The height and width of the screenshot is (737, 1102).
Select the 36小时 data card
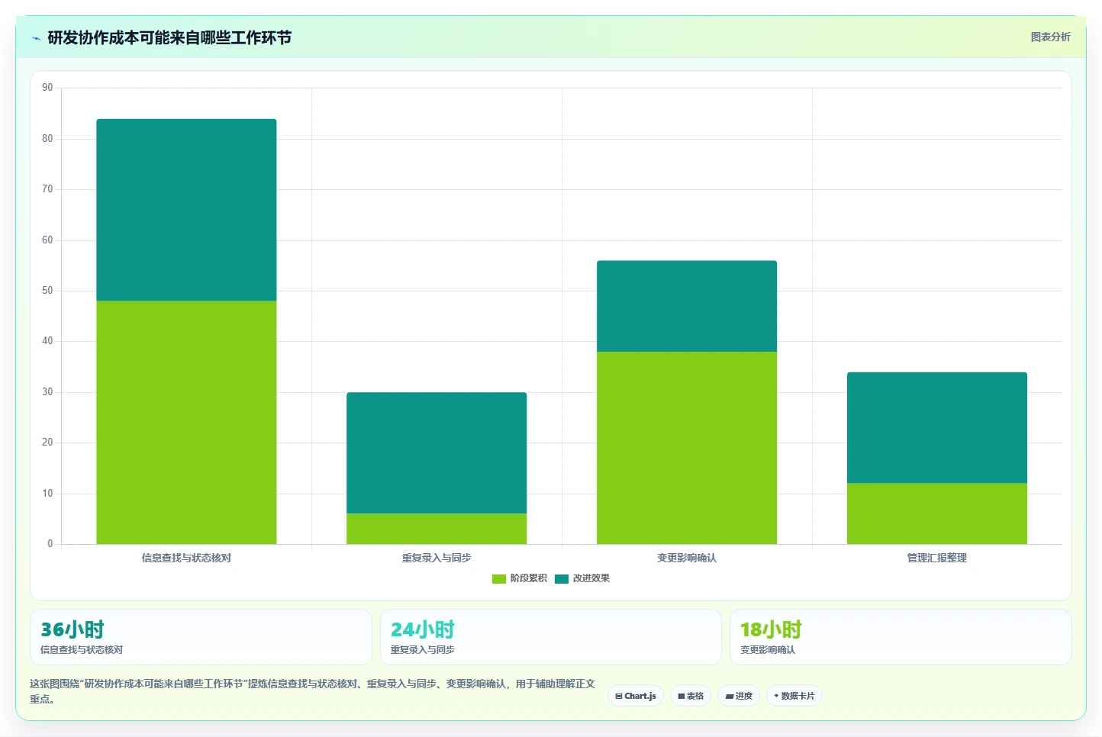tap(201, 637)
